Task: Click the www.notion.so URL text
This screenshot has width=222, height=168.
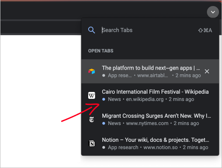Action: [x=160, y=147]
